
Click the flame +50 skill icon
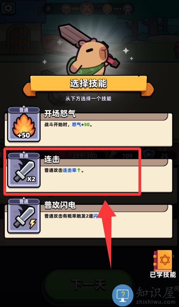tap(24, 124)
